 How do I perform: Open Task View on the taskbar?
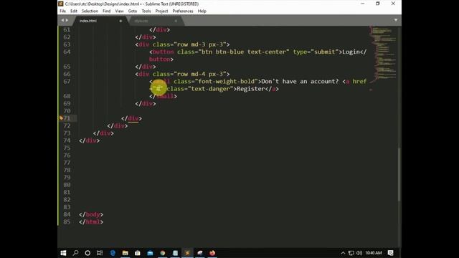pyautogui.click(x=100, y=253)
